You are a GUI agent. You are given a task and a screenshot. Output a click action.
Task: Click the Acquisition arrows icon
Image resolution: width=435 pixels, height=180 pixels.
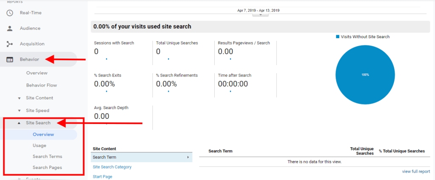[10, 44]
